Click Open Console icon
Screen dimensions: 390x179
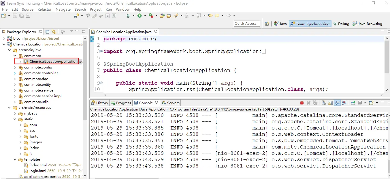pyautogui.click(x=372, y=103)
